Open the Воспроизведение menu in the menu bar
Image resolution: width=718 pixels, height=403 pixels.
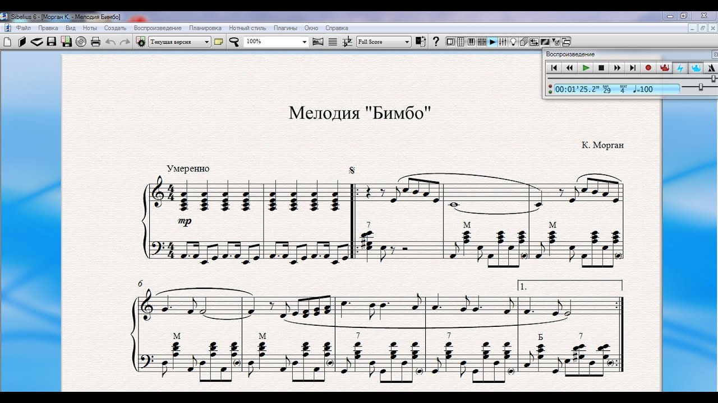(158, 27)
